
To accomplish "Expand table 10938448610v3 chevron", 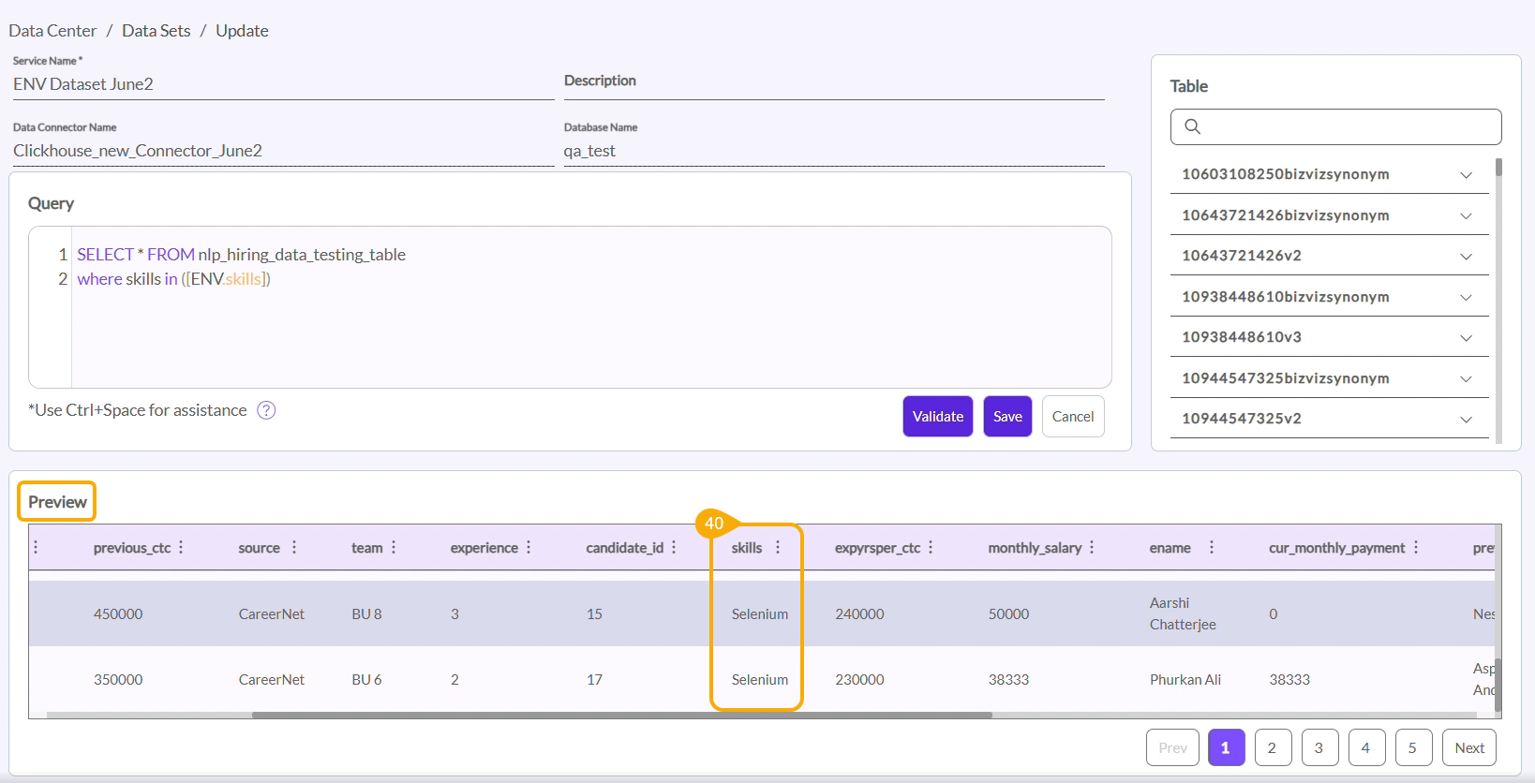I will point(1466,338).
